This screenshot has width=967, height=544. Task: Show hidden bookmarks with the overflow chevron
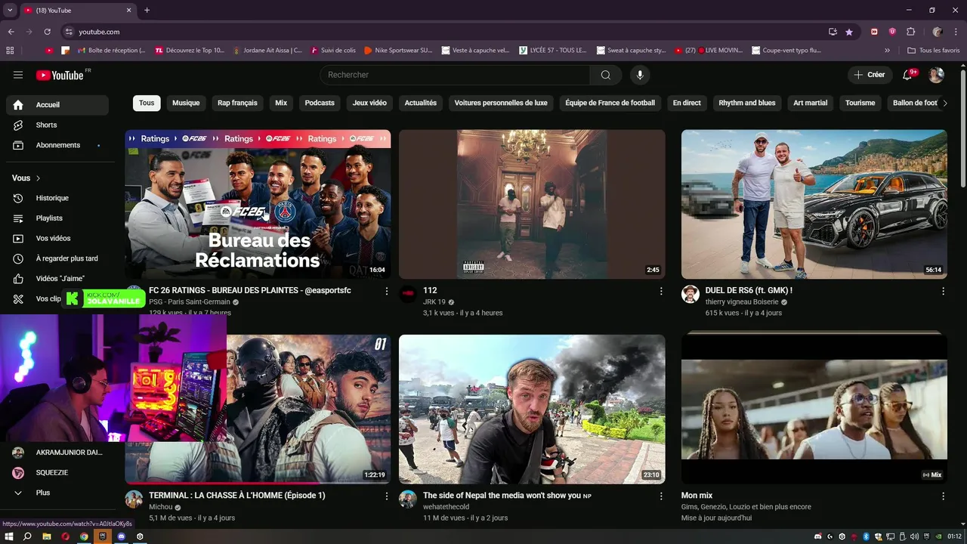pyautogui.click(x=888, y=50)
